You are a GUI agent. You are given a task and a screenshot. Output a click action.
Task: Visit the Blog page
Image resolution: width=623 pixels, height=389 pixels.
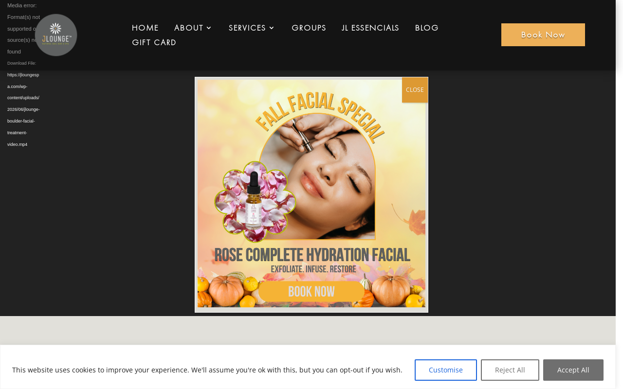[x=427, y=28]
